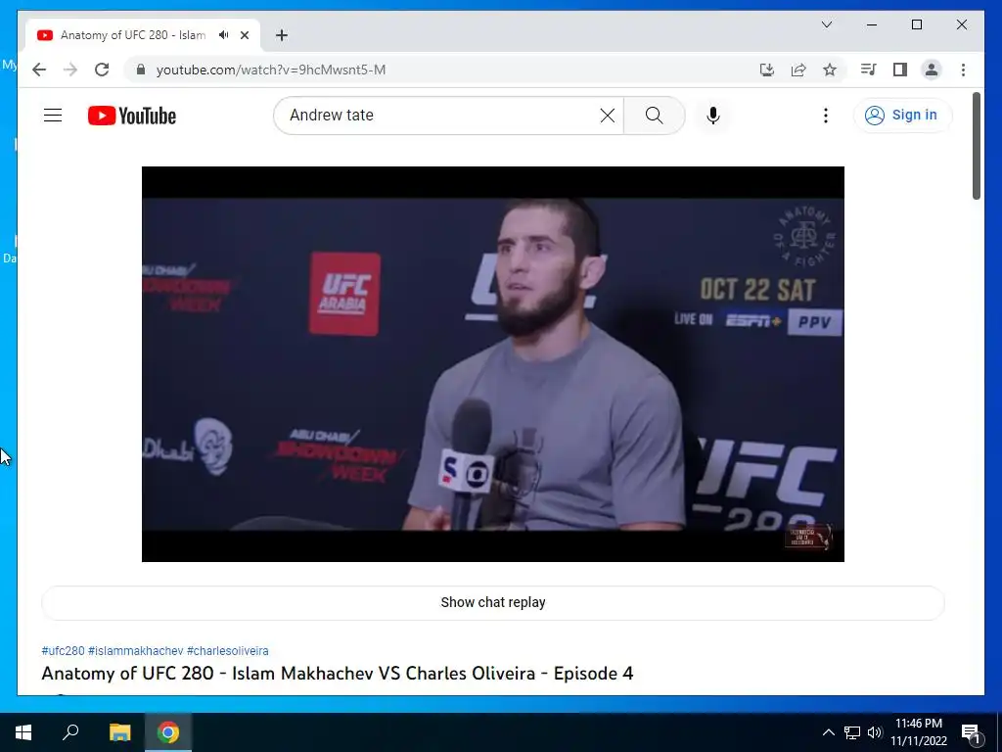Image resolution: width=1002 pixels, height=752 pixels.
Task: Click the video title text
Action: coord(338,674)
